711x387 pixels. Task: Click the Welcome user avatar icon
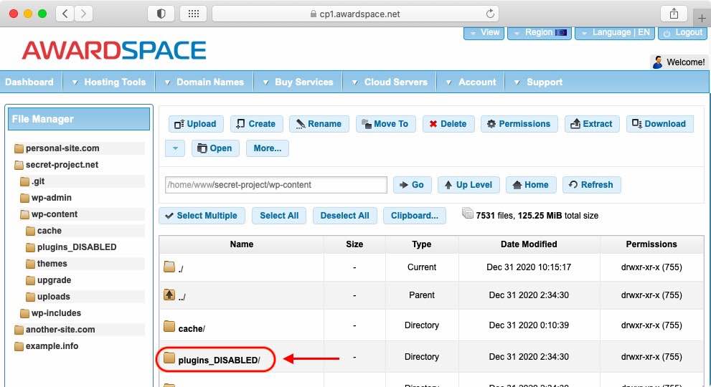(x=657, y=62)
